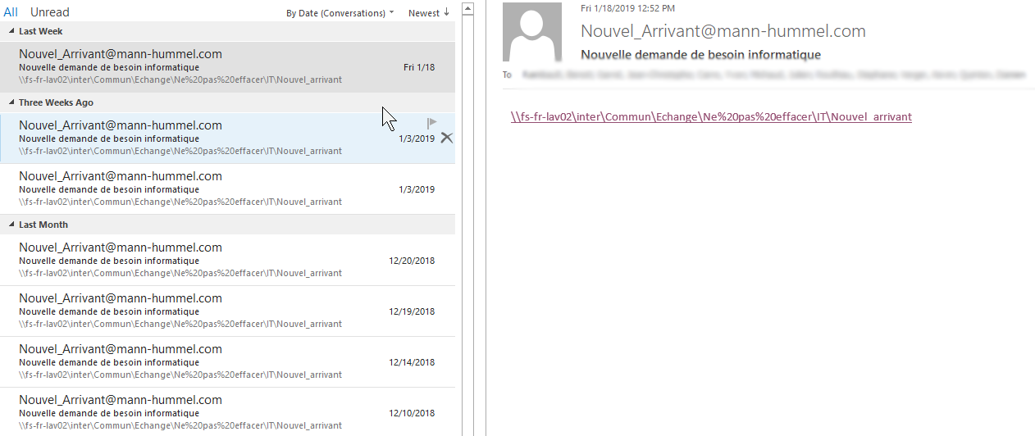
Task: Collapse the Last Week group triangle
Action: pos(11,31)
